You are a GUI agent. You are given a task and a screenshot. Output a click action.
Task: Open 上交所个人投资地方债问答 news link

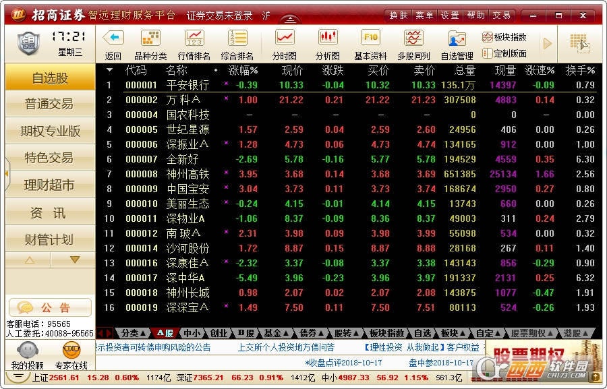(x=286, y=347)
